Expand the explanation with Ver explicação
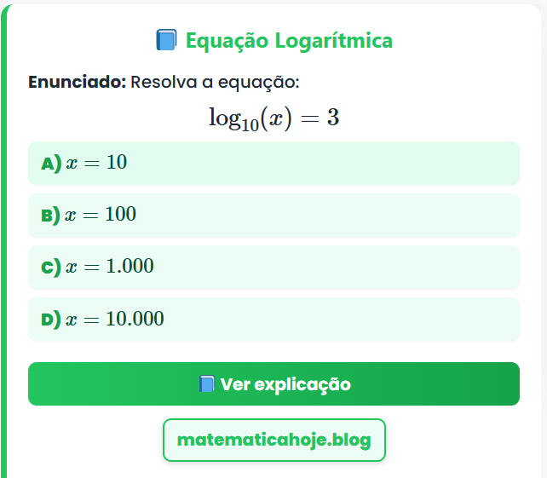The width and height of the screenshot is (547, 478). pyautogui.click(x=273, y=384)
